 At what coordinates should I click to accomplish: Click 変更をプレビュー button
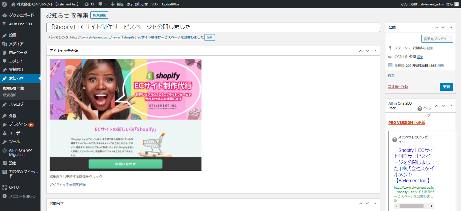(437, 38)
